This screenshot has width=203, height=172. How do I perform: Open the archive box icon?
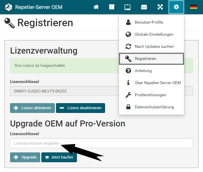[x=112, y=7]
